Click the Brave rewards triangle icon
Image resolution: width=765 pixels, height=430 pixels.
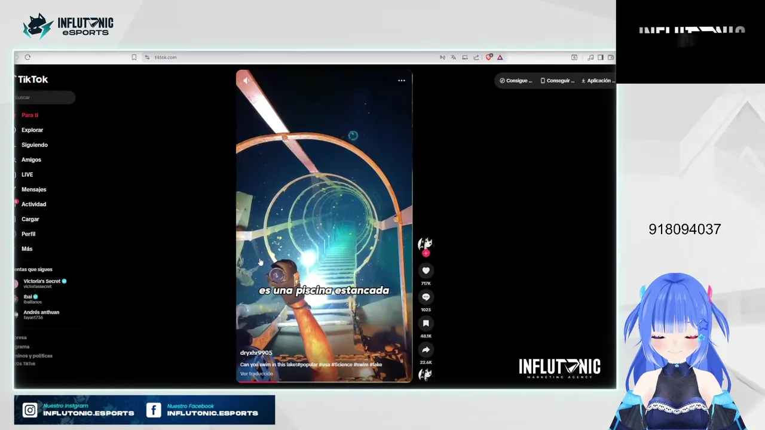[x=500, y=57]
